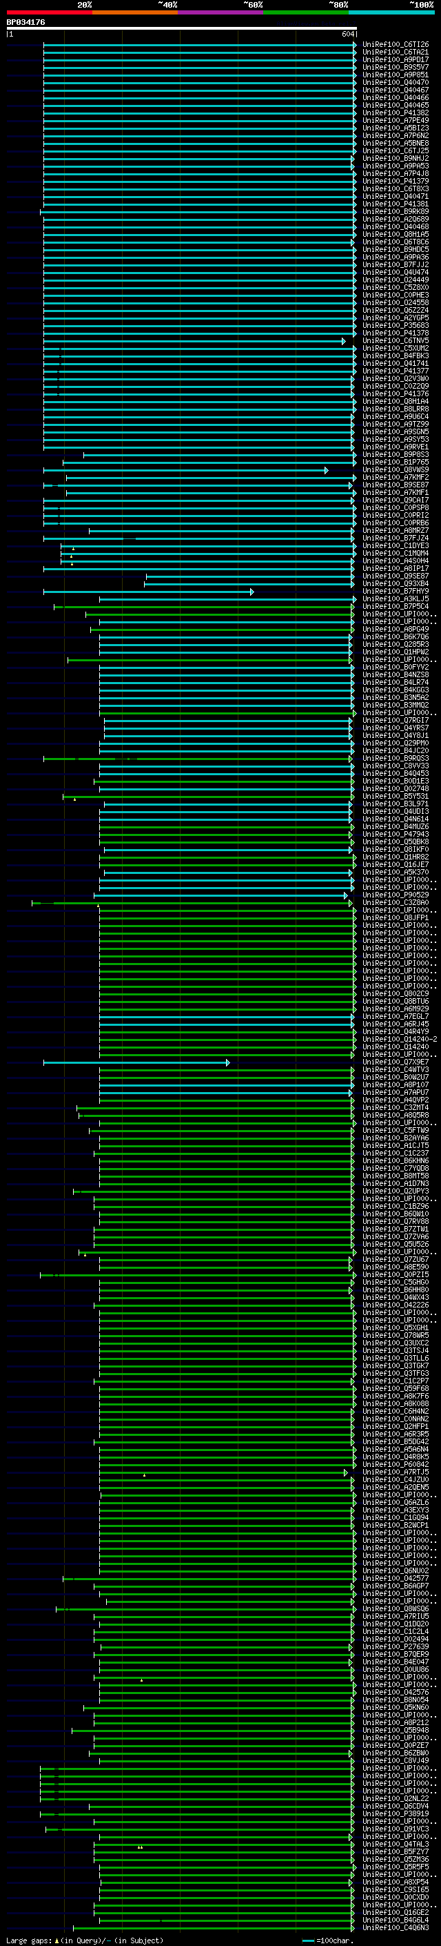Select the label UniRef100_B7FJJ2
This screenshot has height=1946, width=441.
point(396,264)
